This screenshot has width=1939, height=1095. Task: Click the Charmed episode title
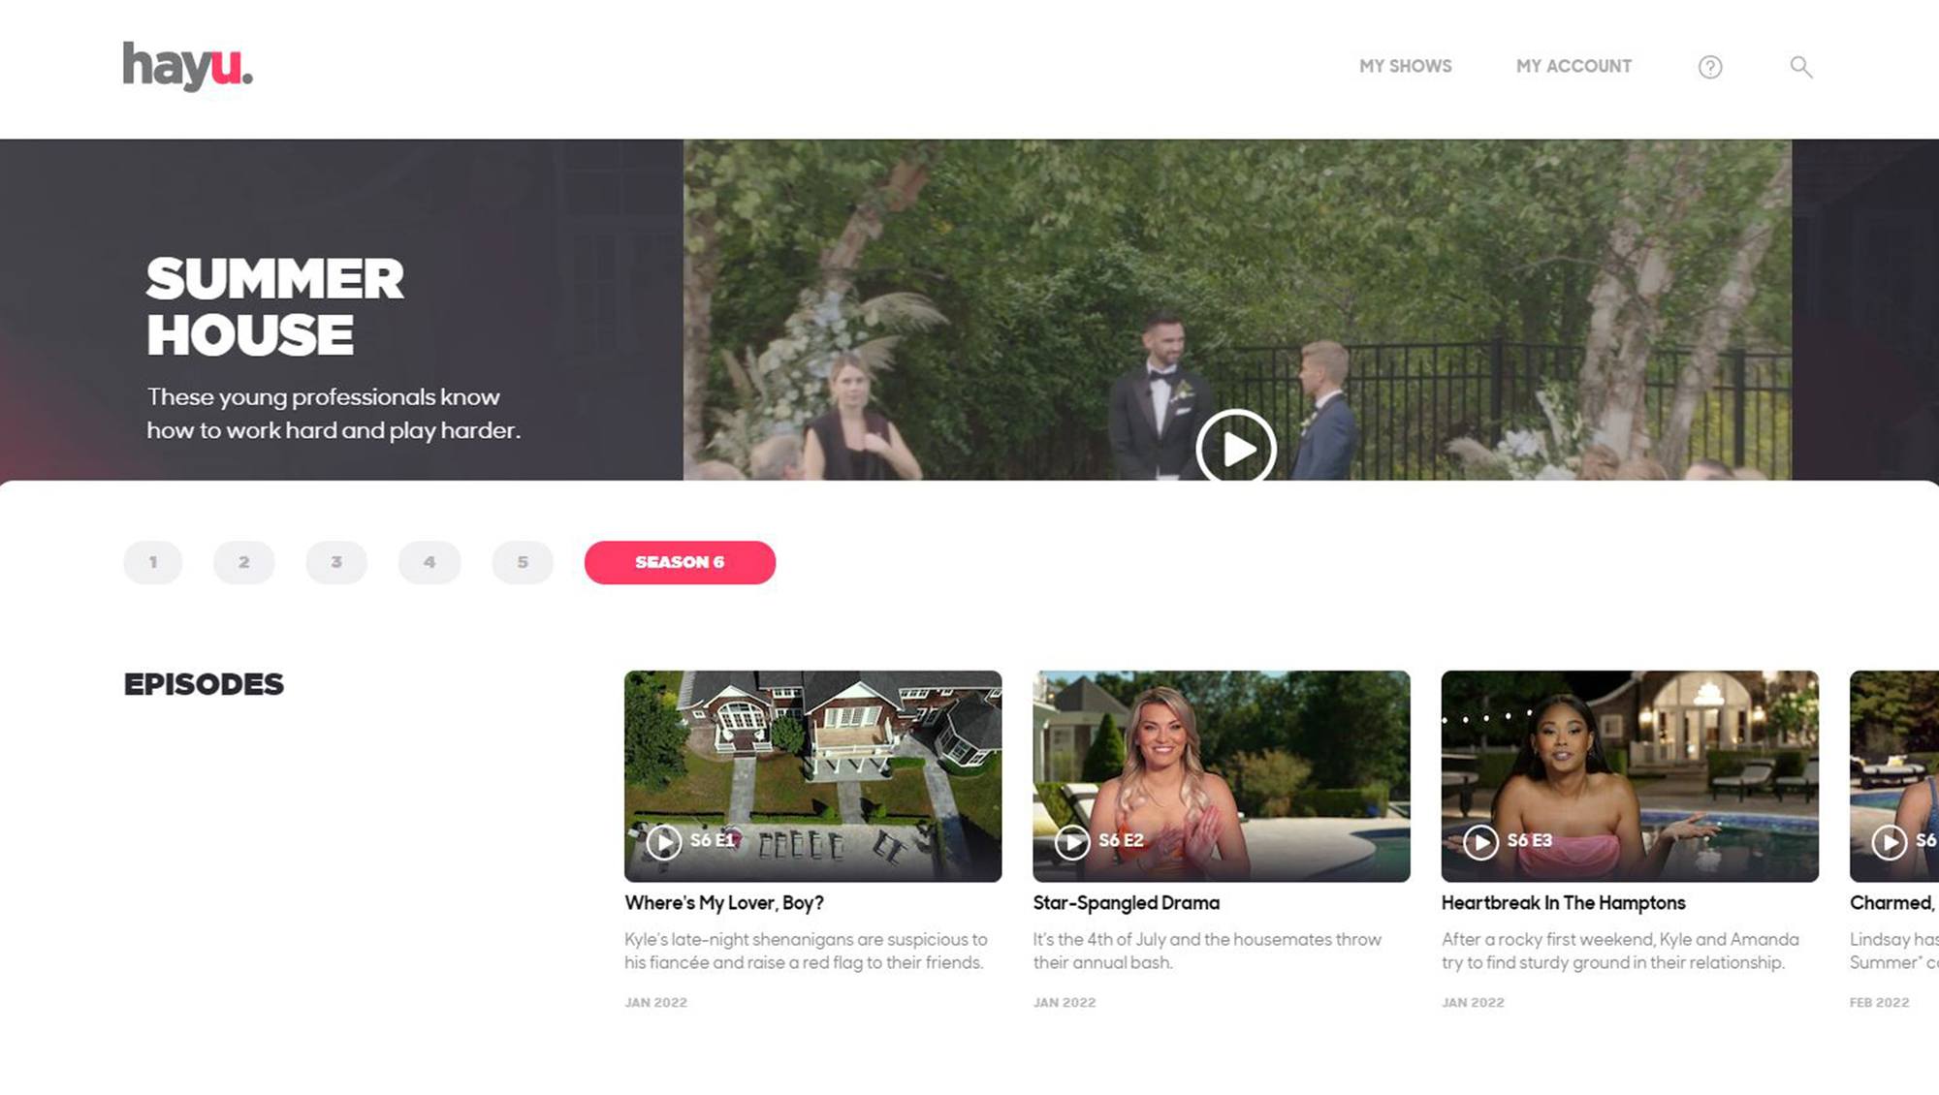coord(1893,902)
